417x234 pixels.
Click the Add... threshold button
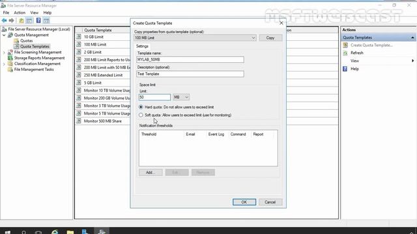[x=151, y=172]
